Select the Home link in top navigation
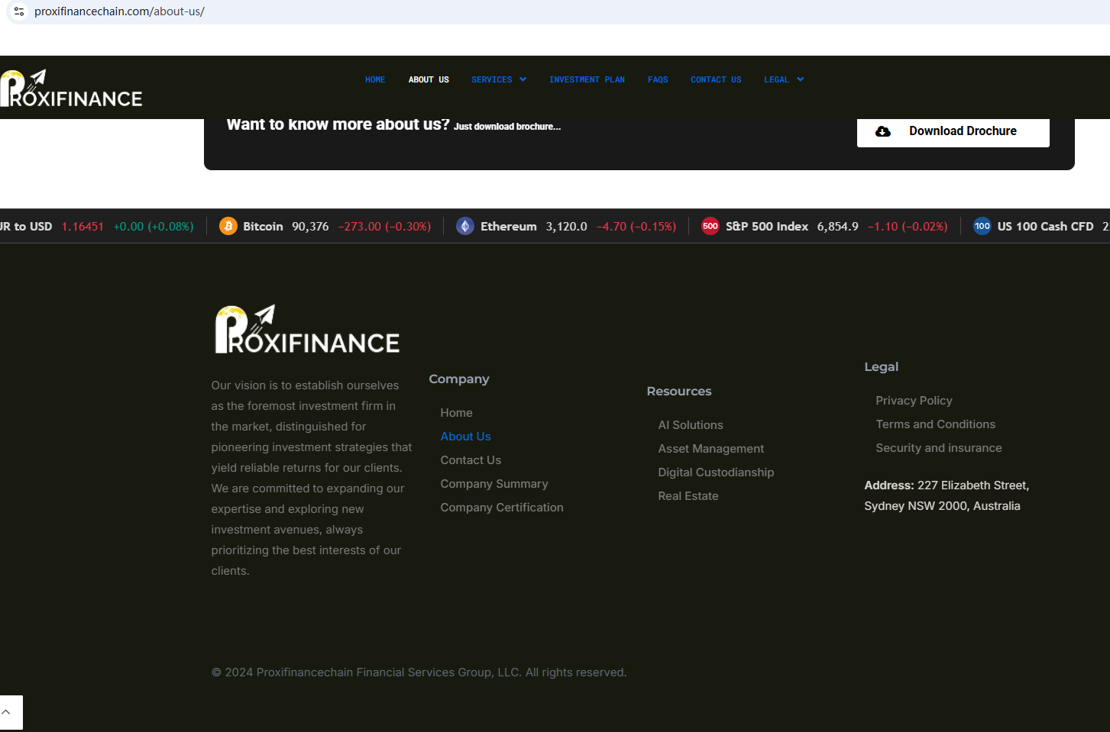1110x732 pixels. tap(374, 79)
